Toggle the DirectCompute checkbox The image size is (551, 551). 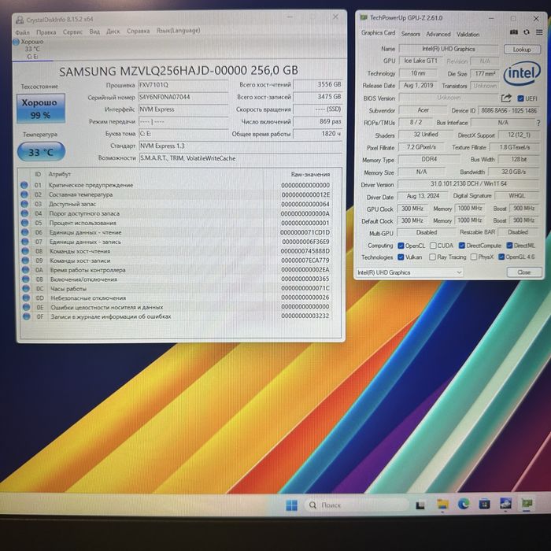click(x=462, y=246)
